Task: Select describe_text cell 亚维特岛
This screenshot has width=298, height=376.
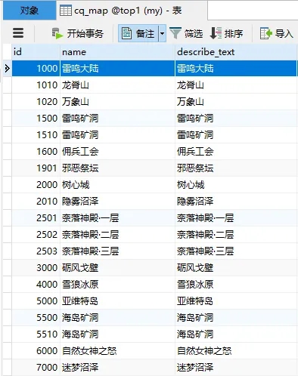Action: pyautogui.click(x=236, y=301)
